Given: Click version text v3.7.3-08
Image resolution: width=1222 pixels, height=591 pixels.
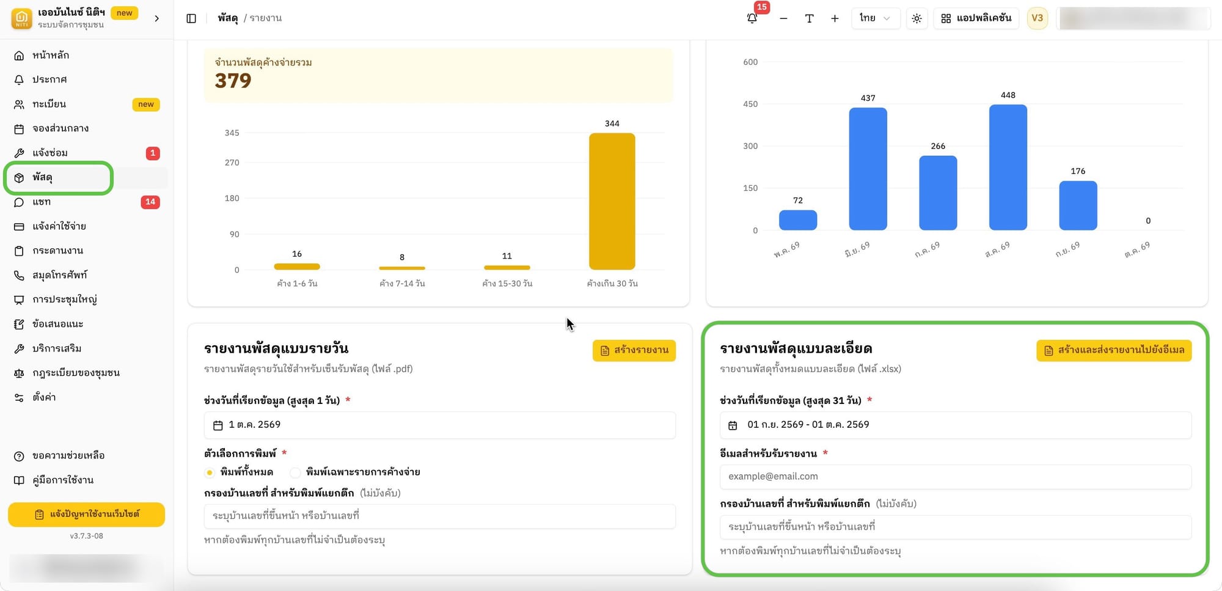Looking at the screenshot, I should [86, 536].
